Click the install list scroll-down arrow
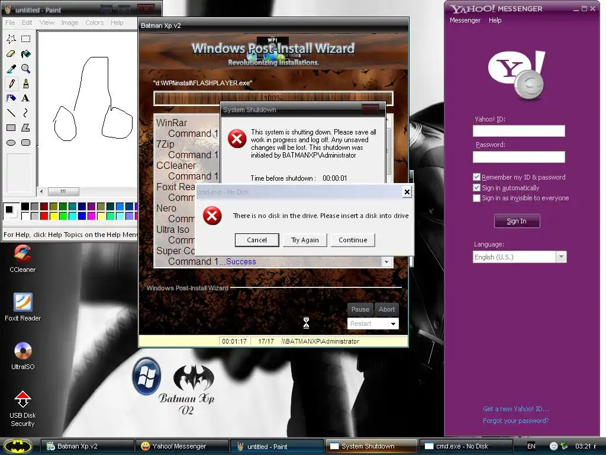The image size is (606, 455). click(x=386, y=262)
